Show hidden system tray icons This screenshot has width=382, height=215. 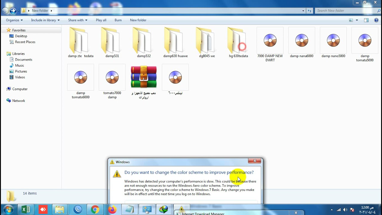tap(332, 210)
